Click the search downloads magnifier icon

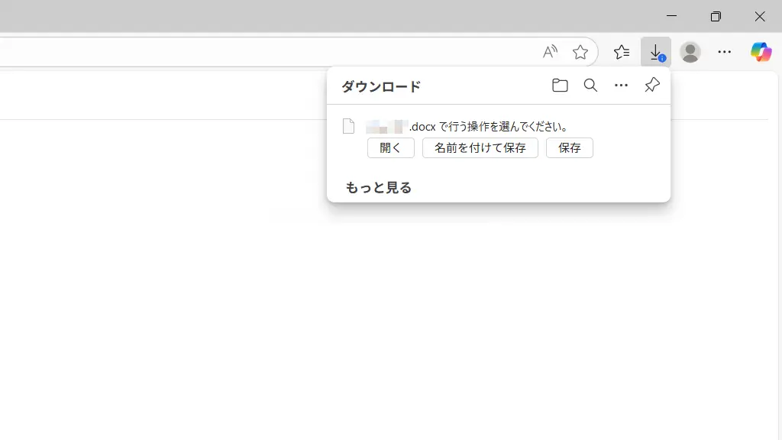[590, 85]
